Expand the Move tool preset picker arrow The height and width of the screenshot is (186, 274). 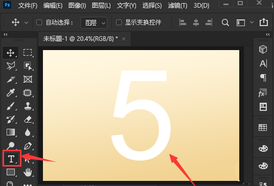coord(27,22)
